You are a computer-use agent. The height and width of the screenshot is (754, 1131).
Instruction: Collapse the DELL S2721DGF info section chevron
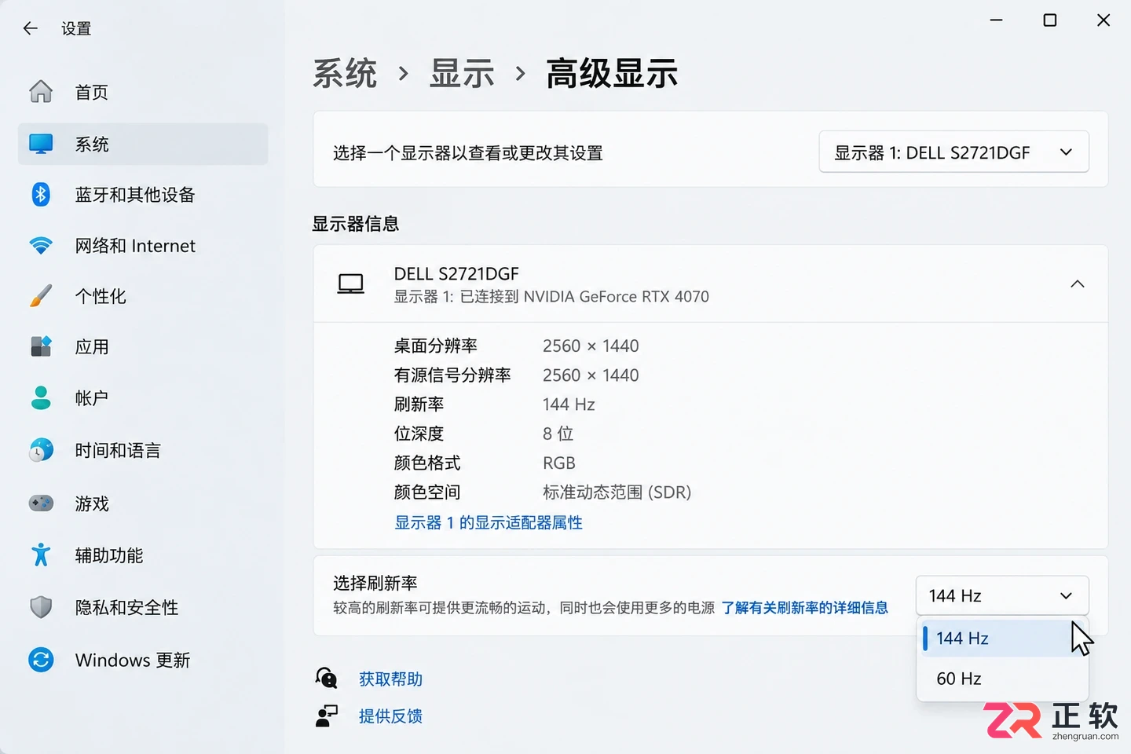[1078, 284]
